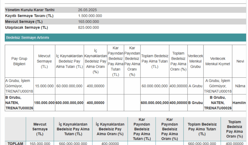Select the Ulaşılacak Sermaye value 825.000.000

click(x=89, y=27)
